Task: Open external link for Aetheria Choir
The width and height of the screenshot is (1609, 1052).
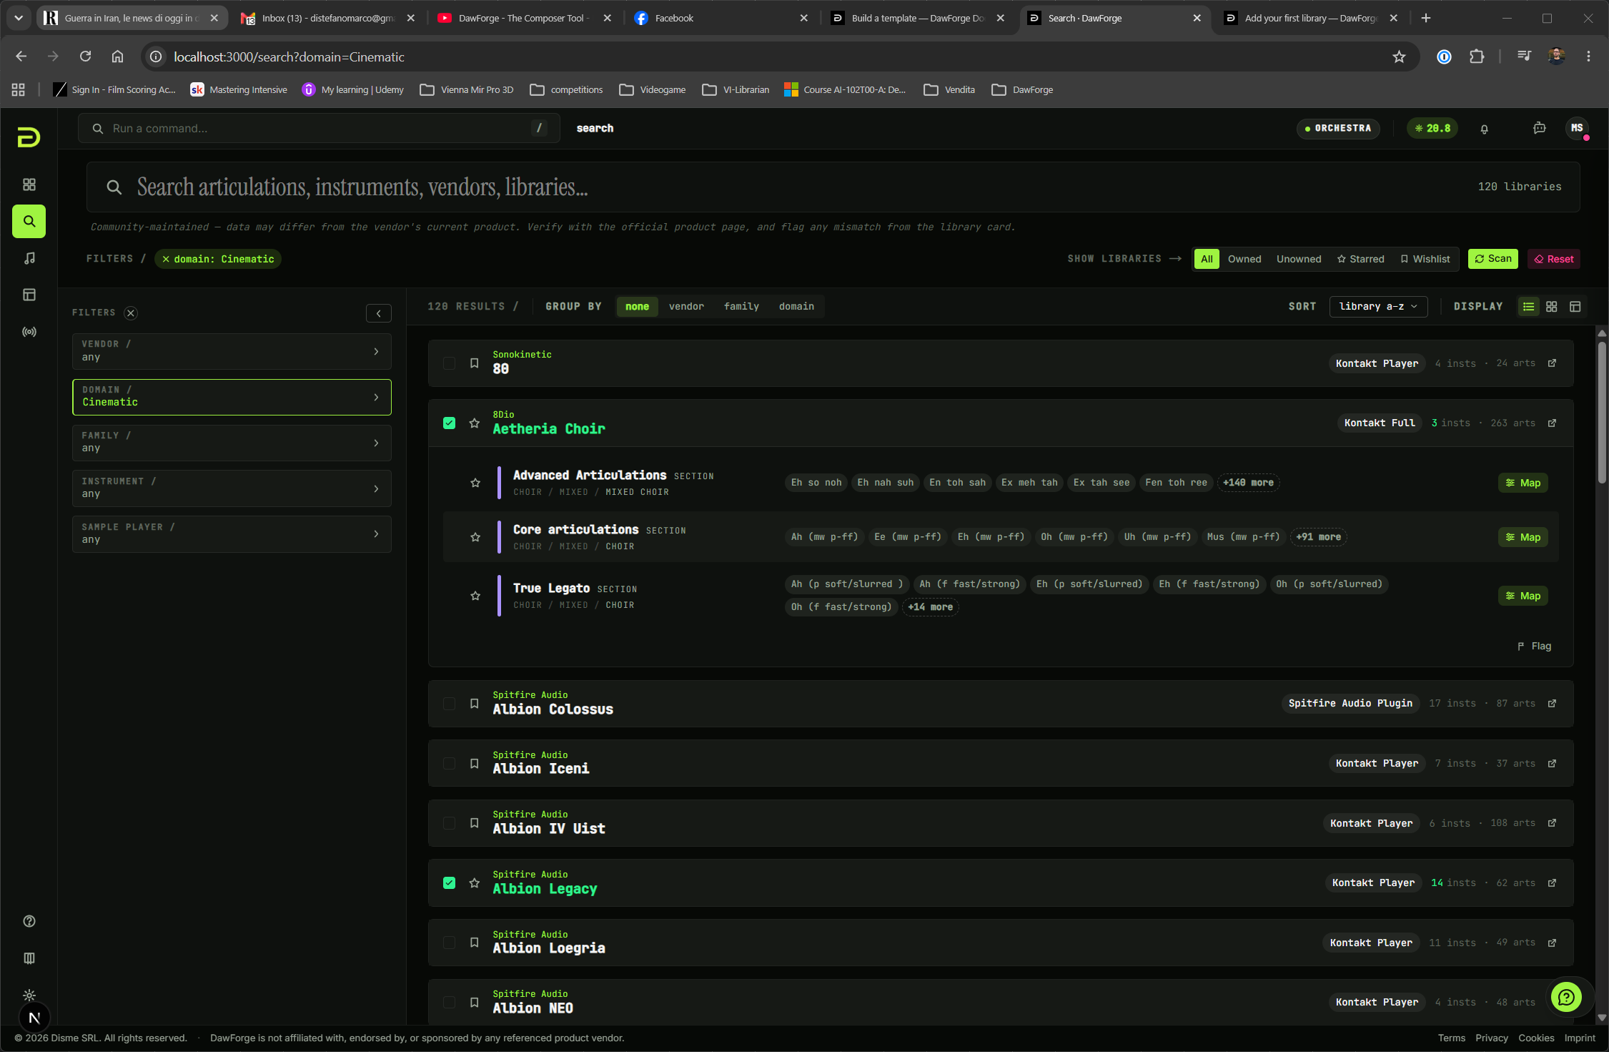Action: pos(1552,423)
